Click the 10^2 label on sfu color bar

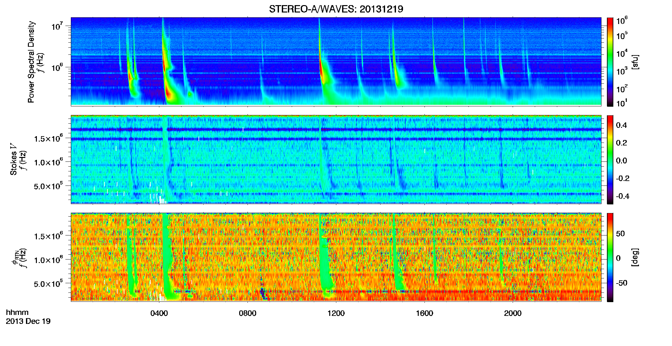tap(622, 88)
